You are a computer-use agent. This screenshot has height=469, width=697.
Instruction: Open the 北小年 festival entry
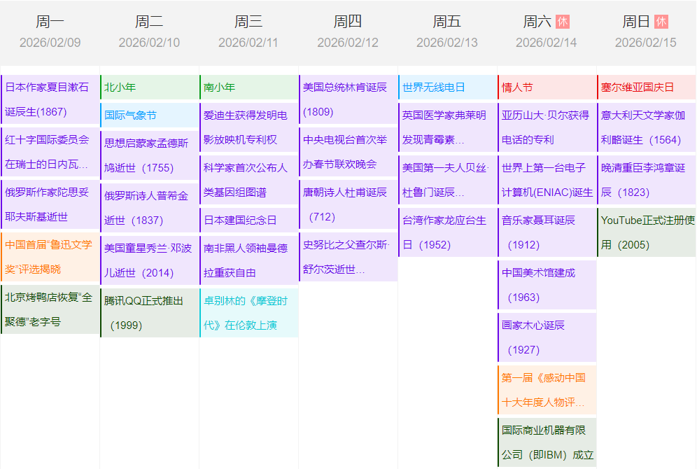pos(150,87)
